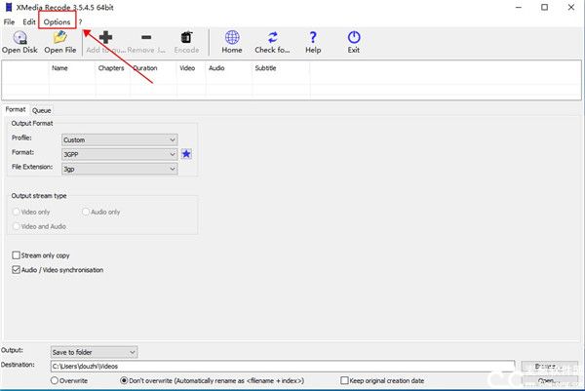Maximize the XMedia Recode window

click(545, 7)
